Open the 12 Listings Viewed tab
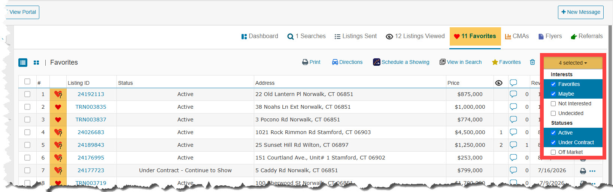Viewport: 613px width, 192px height. 415,36
